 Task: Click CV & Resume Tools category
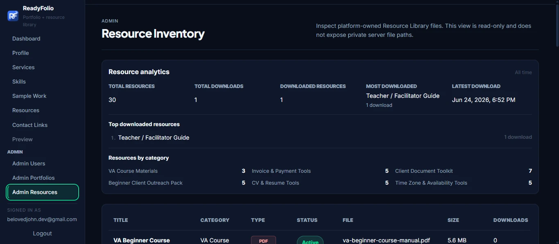click(275, 183)
